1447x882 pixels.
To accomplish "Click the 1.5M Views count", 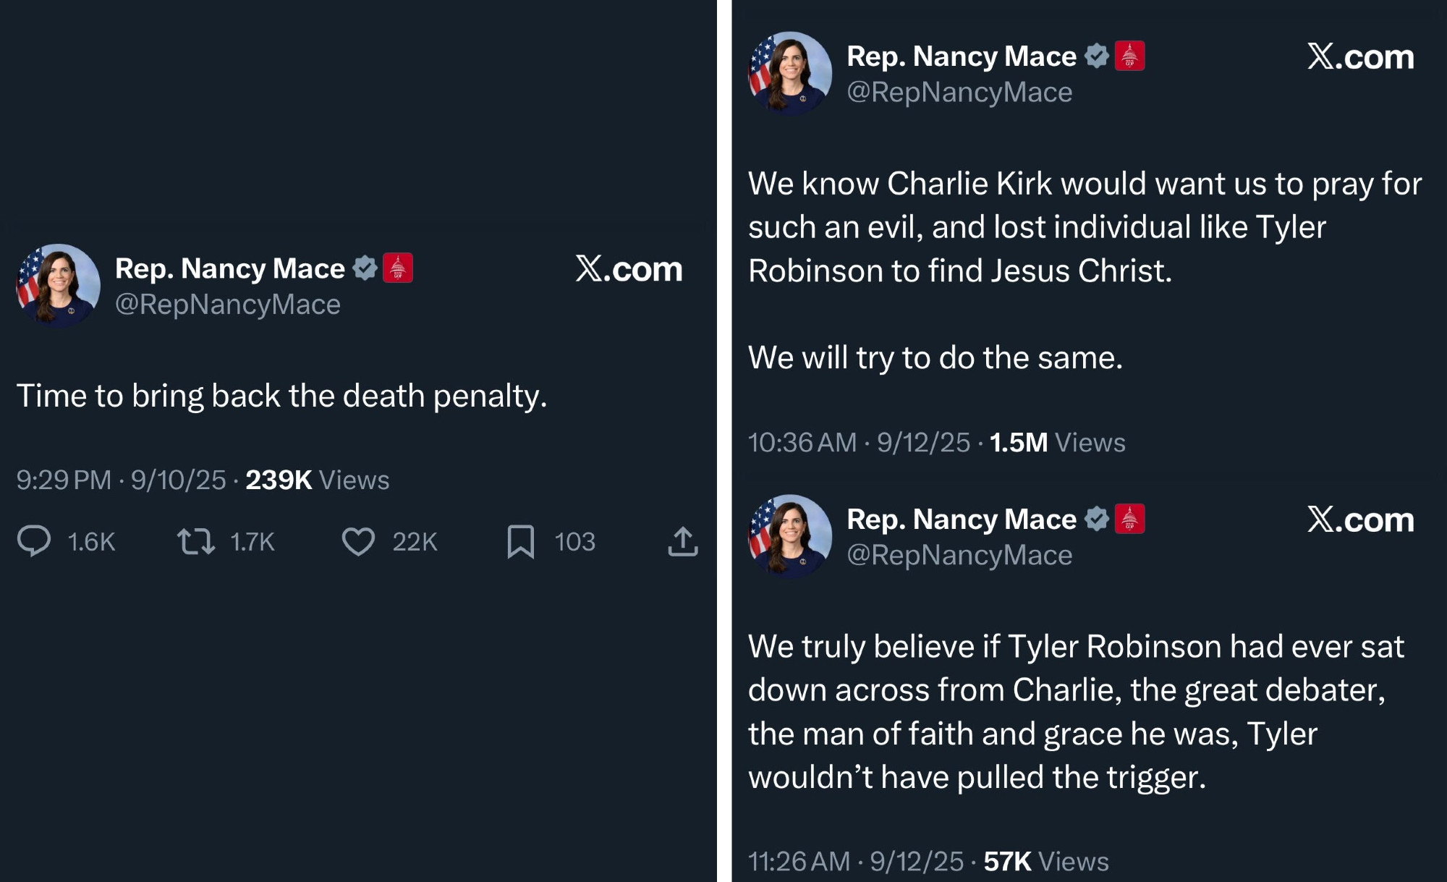I will point(1057,443).
